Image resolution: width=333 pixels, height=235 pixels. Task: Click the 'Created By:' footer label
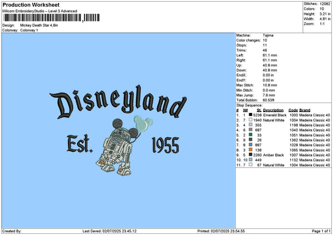12,231
